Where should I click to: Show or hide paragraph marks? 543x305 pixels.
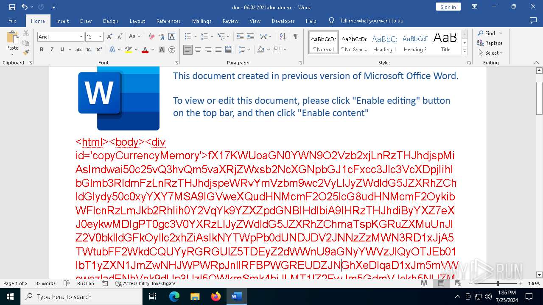[x=295, y=37]
